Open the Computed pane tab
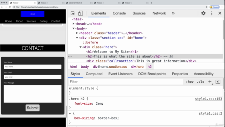Screen dimensions: 225x127 click(x=94, y=74)
